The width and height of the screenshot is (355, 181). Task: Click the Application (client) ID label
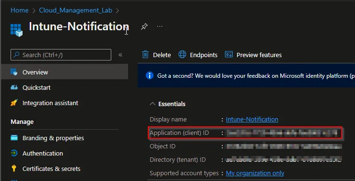179,133
